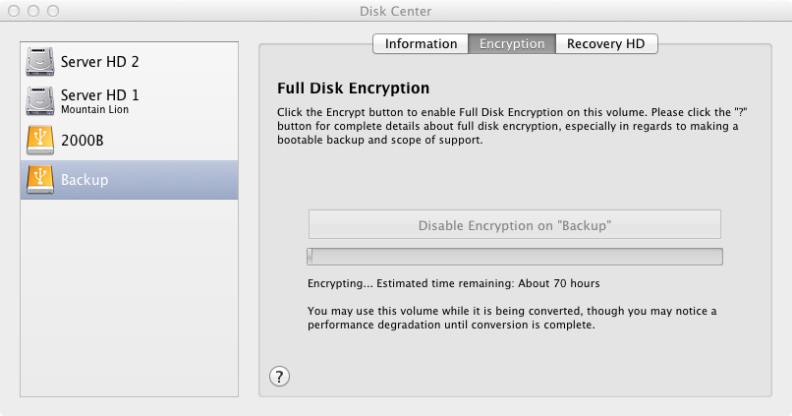Select the Backup volume label
This screenshot has width=792, height=416.
85,180
